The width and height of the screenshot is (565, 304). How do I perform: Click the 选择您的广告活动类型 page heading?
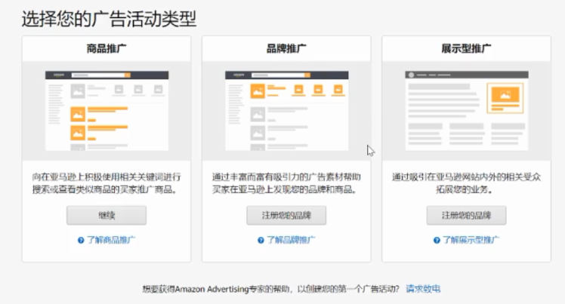pos(109,18)
